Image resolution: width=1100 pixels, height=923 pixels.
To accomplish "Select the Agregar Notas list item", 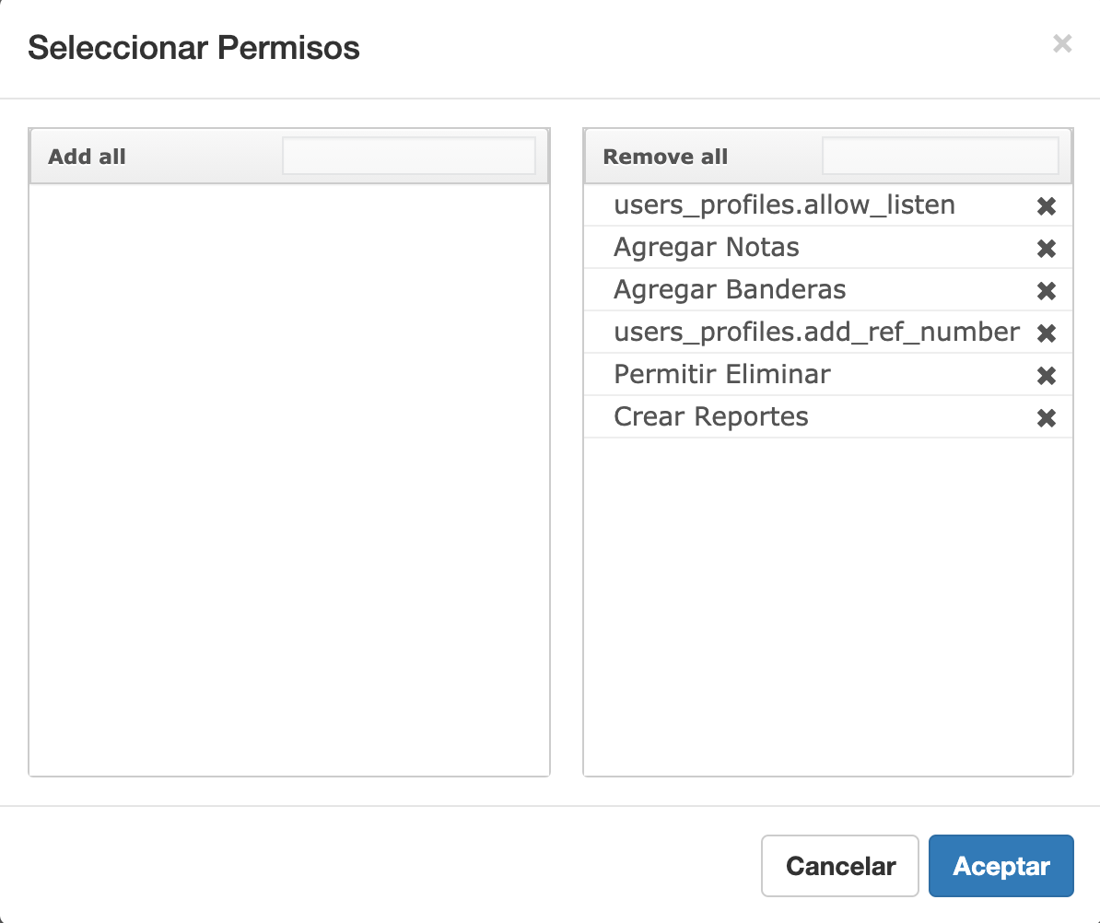I will point(828,248).
